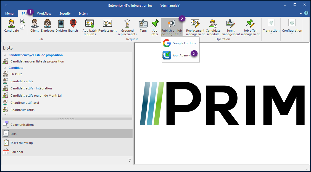Open Terms management
311x172 pixels.
pos(231,28)
